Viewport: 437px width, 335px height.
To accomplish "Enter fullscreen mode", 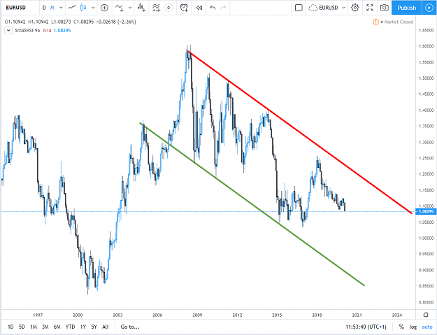I will tap(370, 8).
